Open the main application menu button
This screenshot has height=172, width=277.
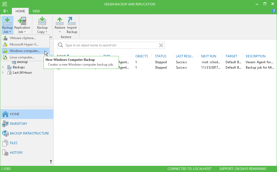(5, 11)
